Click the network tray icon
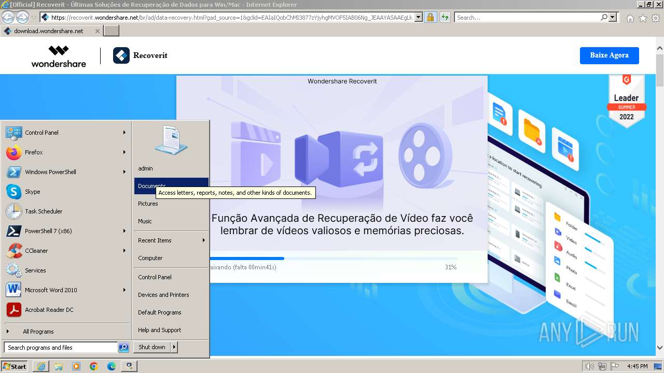 (602, 366)
